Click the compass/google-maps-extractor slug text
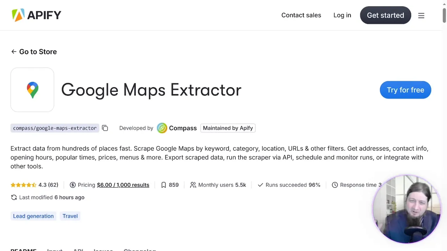The width and height of the screenshot is (447, 251). (x=55, y=128)
